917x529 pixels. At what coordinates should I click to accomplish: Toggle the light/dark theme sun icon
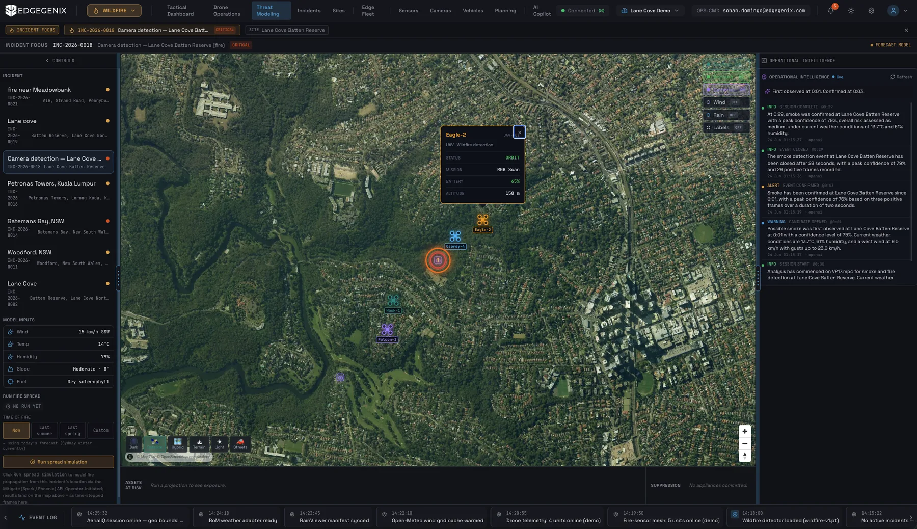[851, 10]
